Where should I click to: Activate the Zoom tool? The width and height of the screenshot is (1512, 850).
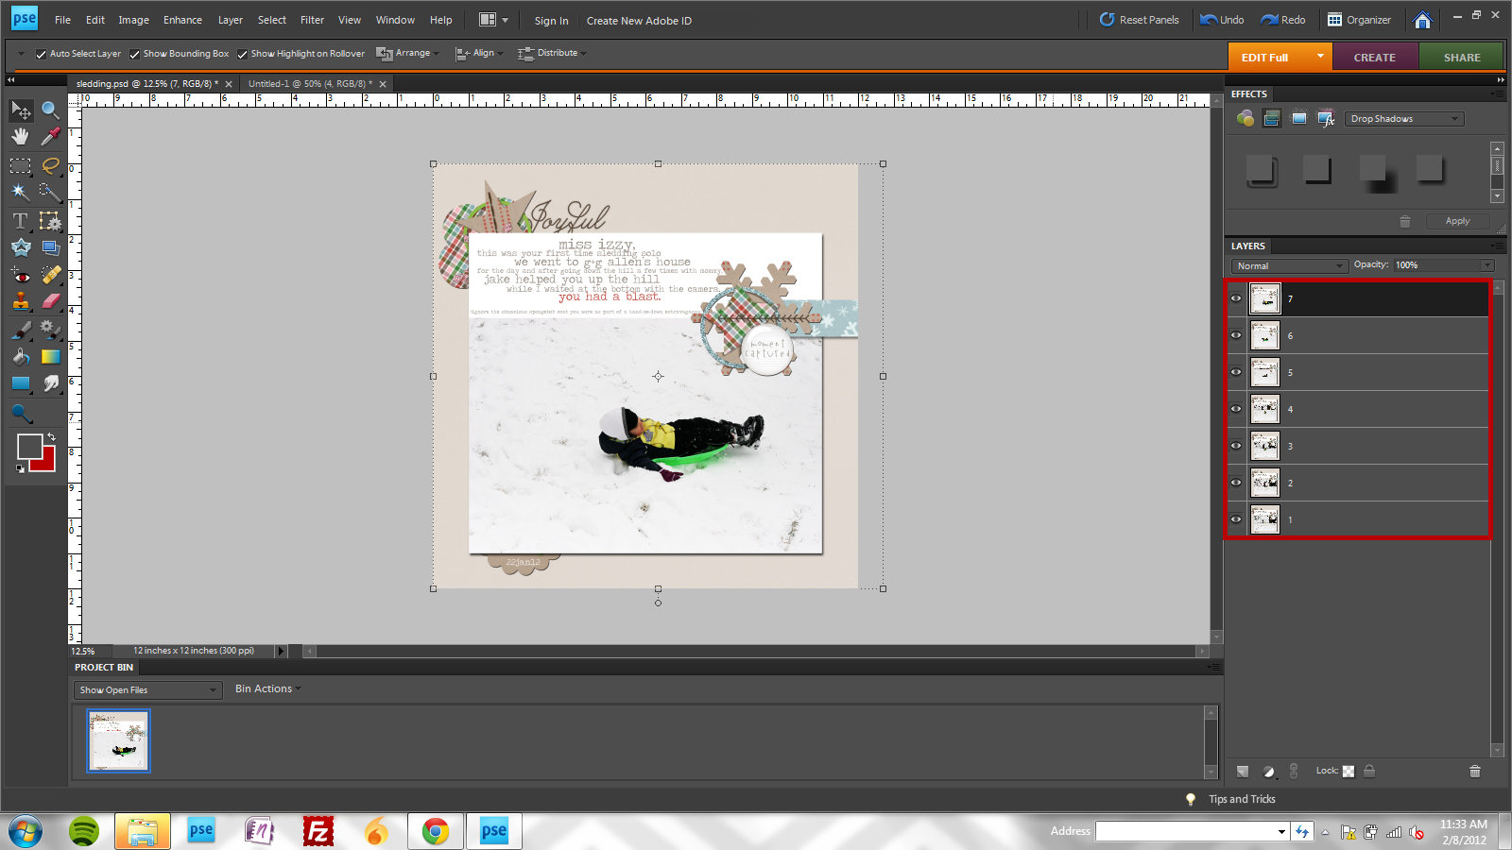coord(50,110)
